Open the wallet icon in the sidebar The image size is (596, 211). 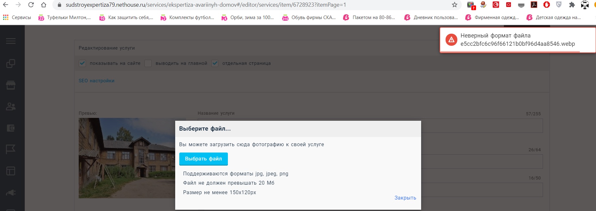[11, 128]
